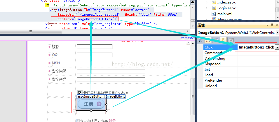This screenshot has height=122, width=279.
Task: Click code editor horizontal scroll right arrow
Action: point(188,31)
